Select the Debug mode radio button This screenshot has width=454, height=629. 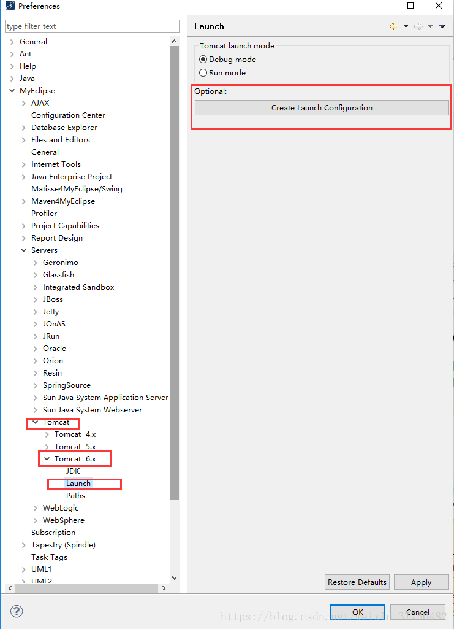203,60
